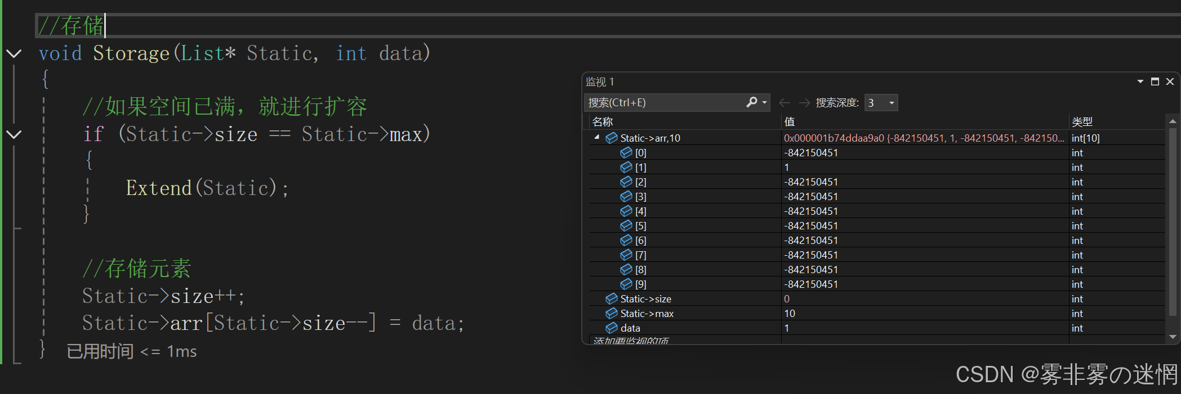Click the watch list vertical scrollbar thumb
This screenshot has width=1181, height=394.
coord(1173,222)
